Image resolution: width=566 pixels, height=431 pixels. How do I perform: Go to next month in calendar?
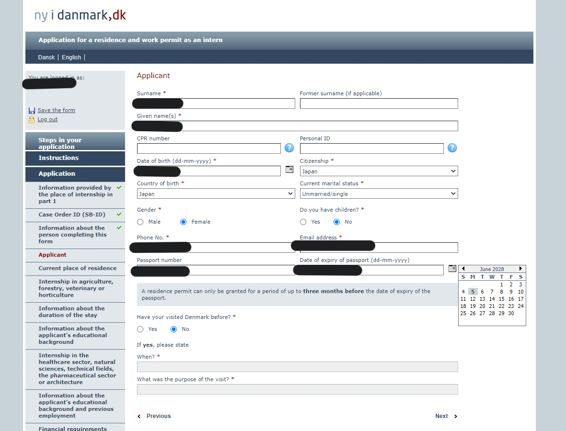pyautogui.click(x=520, y=269)
